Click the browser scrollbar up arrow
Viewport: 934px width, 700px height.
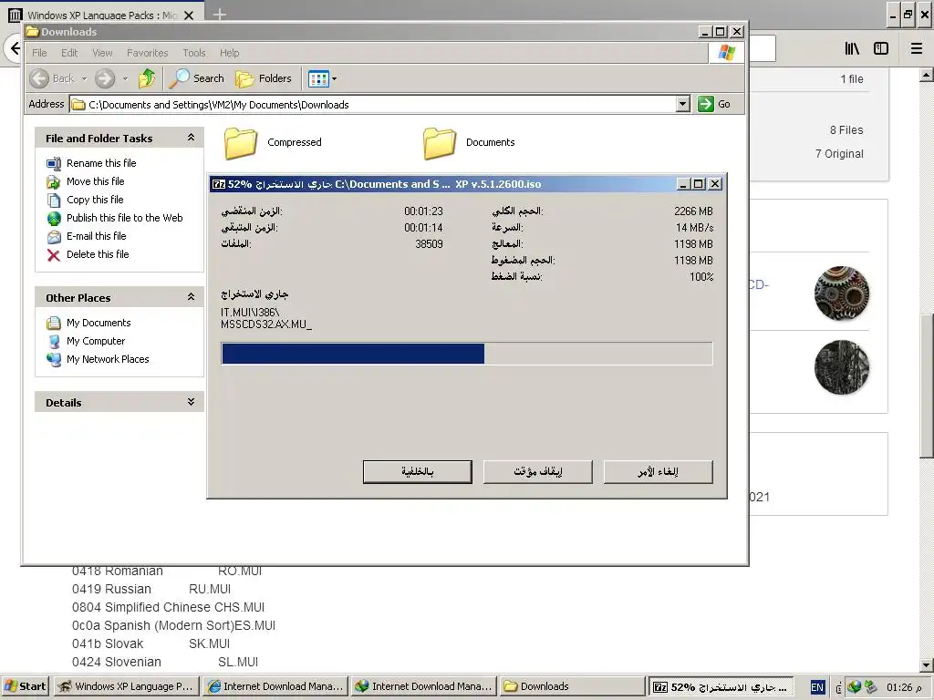coord(927,75)
